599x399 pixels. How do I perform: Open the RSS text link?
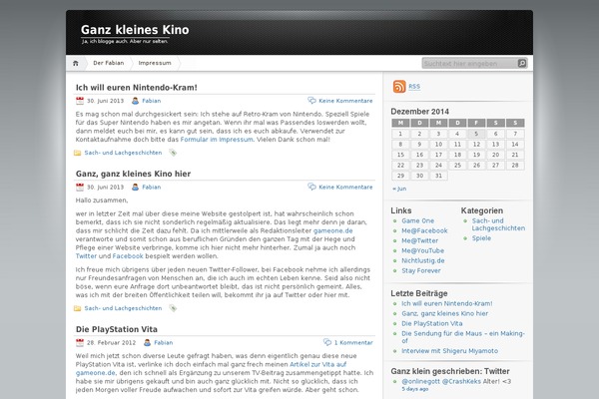pyautogui.click(x=414, y=87)
